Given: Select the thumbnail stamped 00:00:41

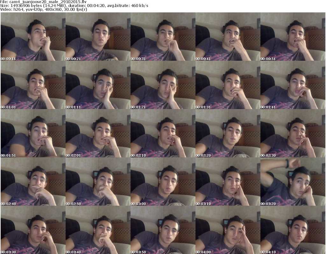Looking at the screenshot, I should click(x=228, y=37).
